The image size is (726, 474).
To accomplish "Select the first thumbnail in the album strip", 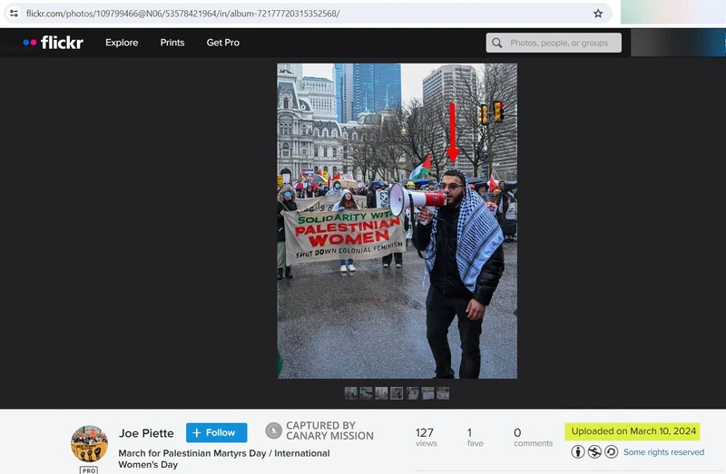I will [x=350, y=393].
